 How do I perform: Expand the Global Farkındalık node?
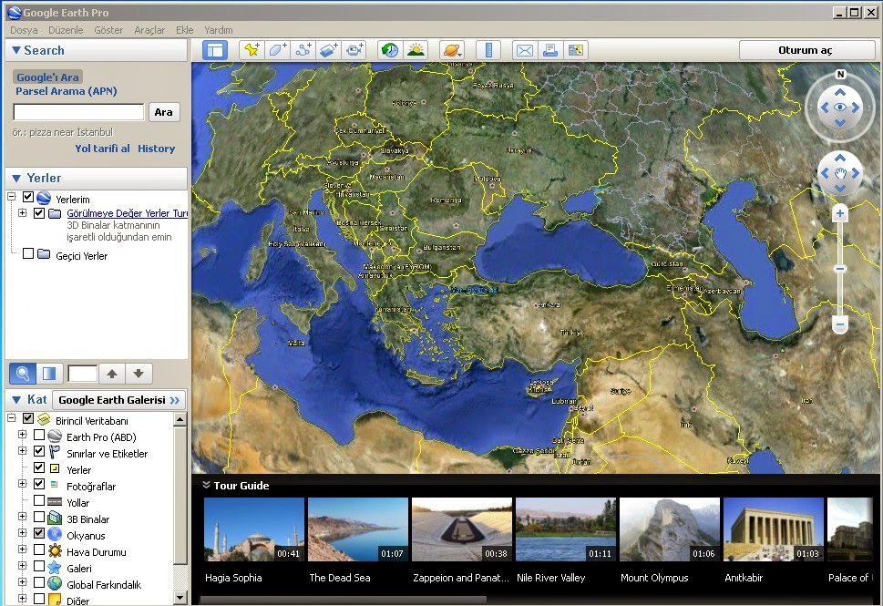point(22,581)
